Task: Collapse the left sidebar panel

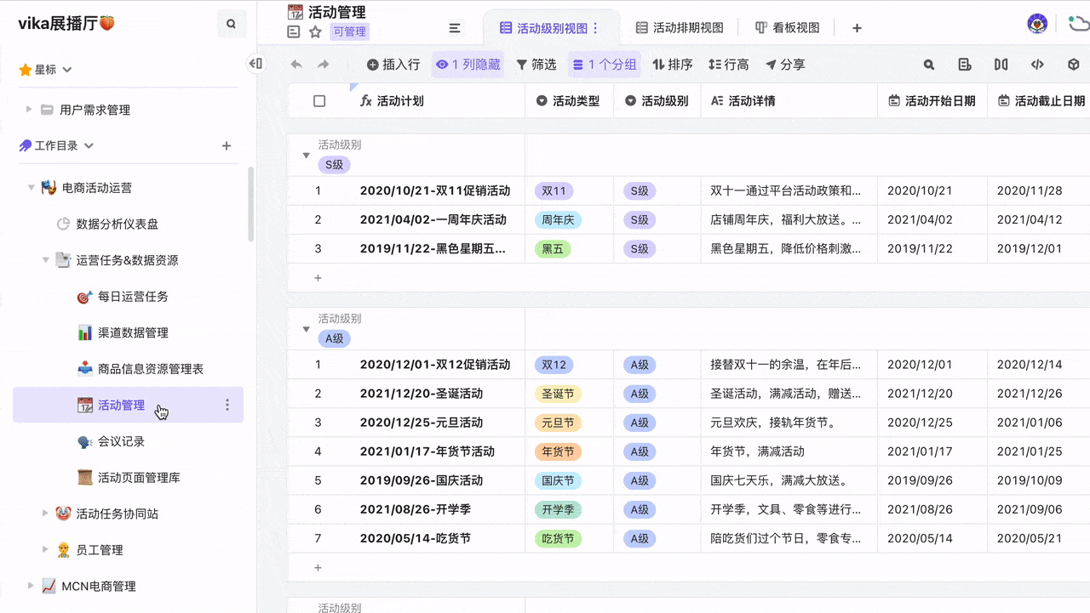Action: 255,64
